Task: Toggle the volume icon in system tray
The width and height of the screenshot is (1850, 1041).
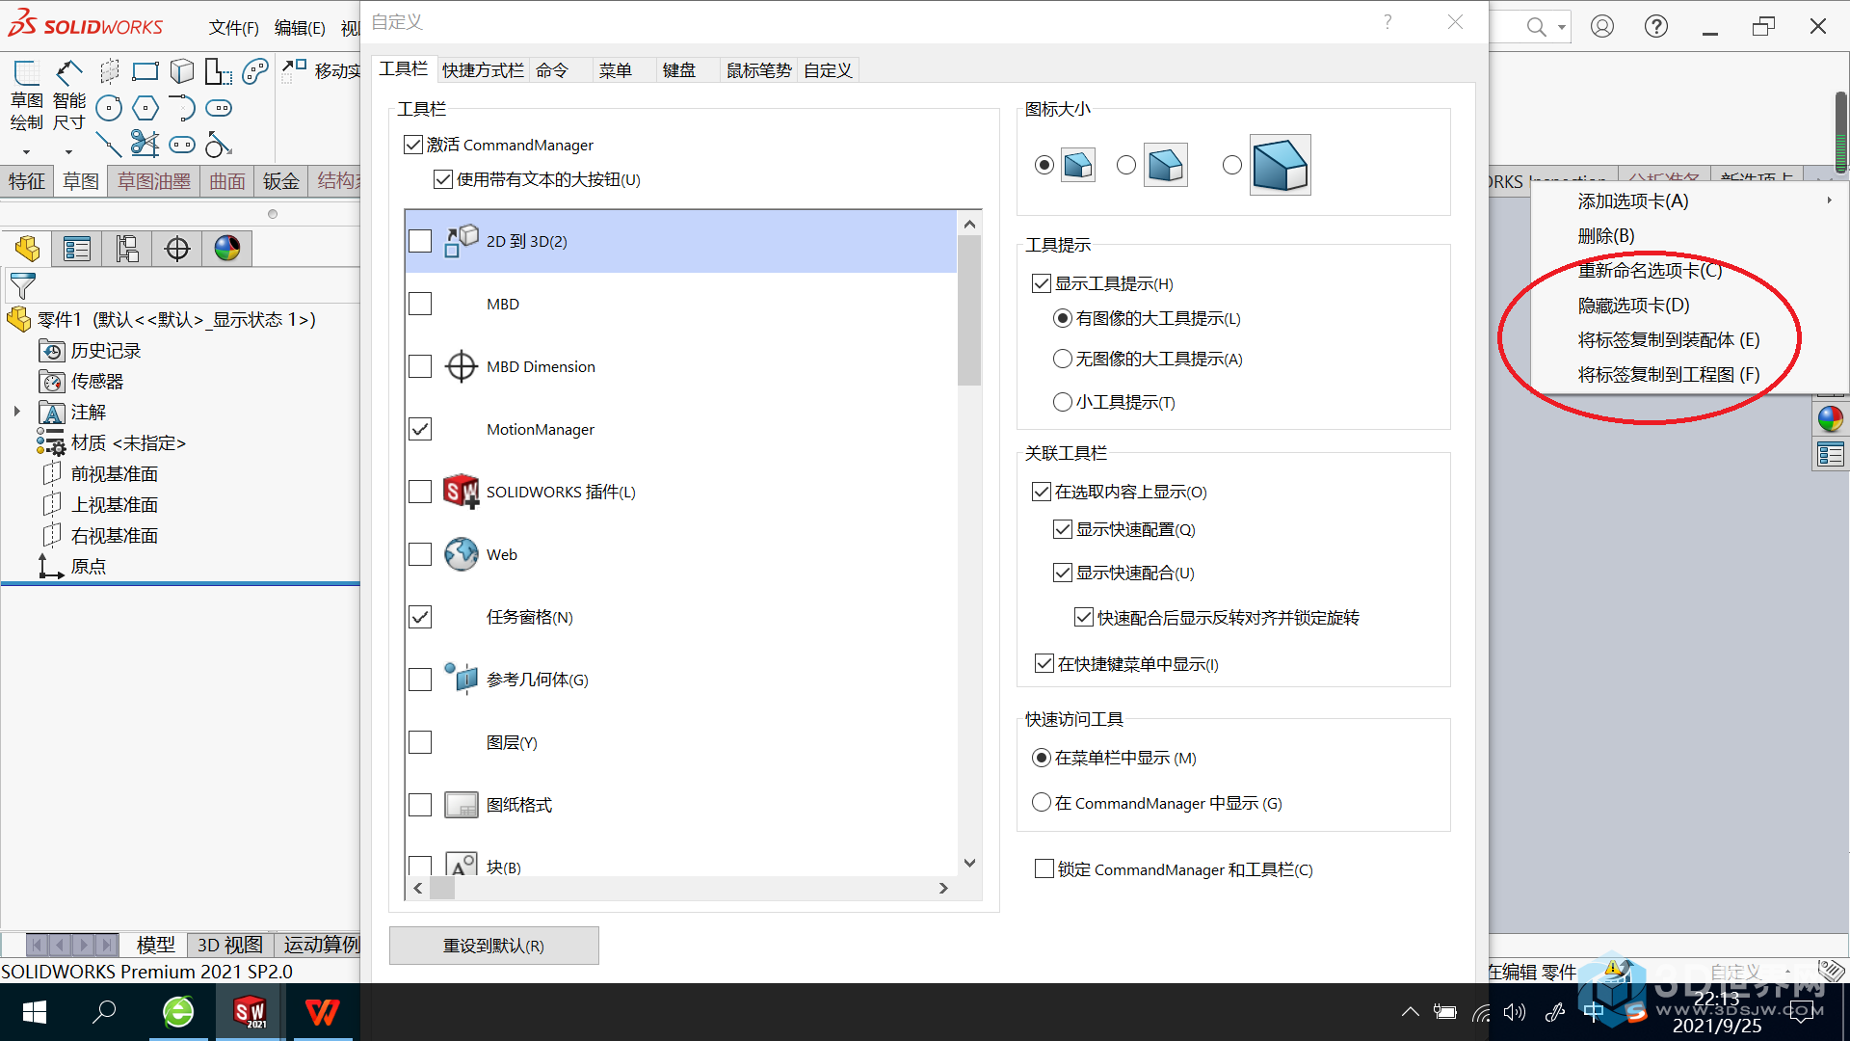Action: coord(1515,1012)
